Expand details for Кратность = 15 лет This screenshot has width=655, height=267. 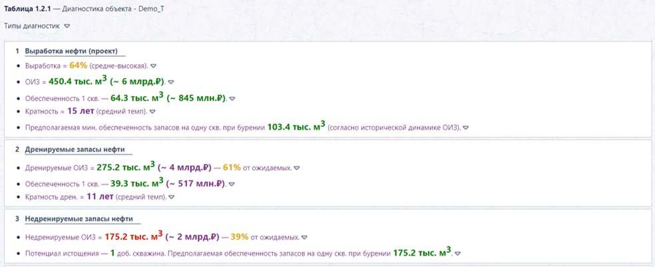pyautogui.click(x=152, y=112)
